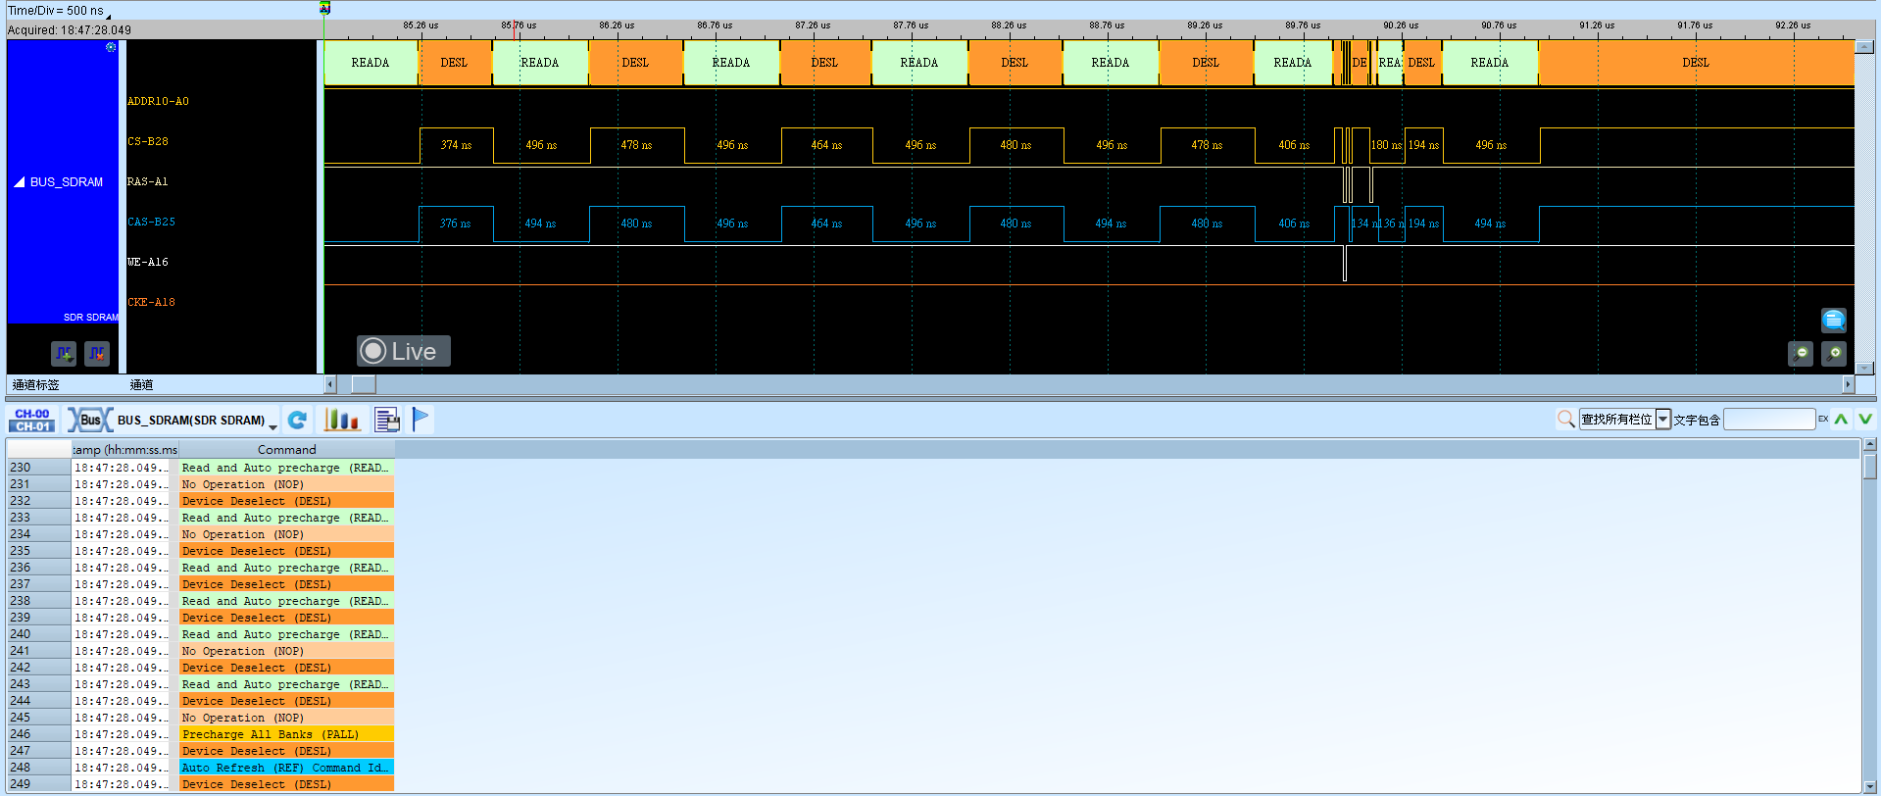Image resolution: width=1881 pixels, height=796 pixels.
Task: Click the first READA decode block
Action: click(371, 63)
